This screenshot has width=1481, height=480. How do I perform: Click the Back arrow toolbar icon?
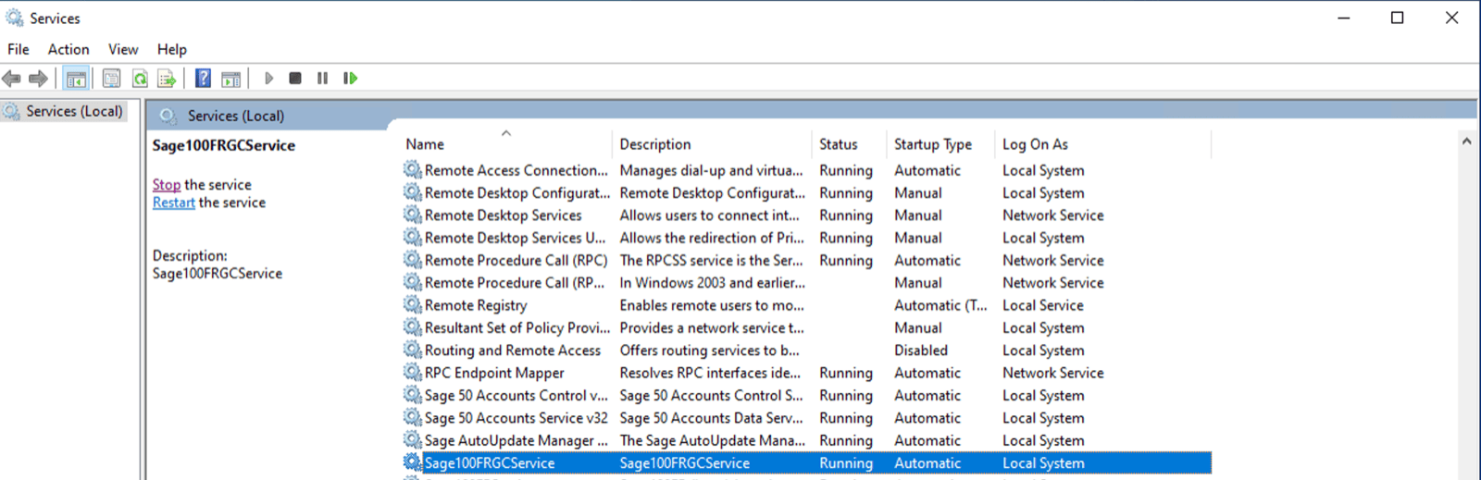(12, 79)
